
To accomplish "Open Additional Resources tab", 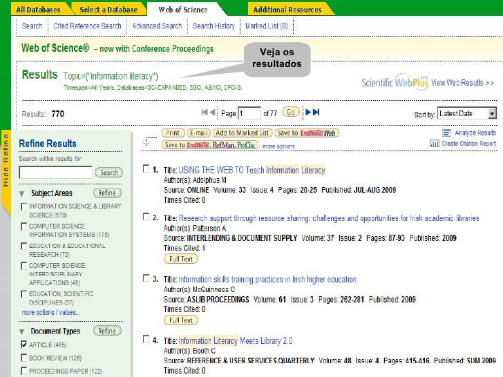I will [287, 10].
